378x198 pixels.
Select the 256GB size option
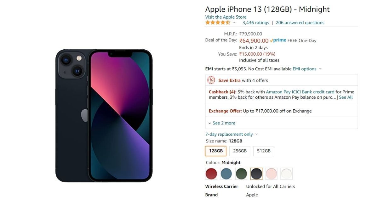(x=240, y=151)
